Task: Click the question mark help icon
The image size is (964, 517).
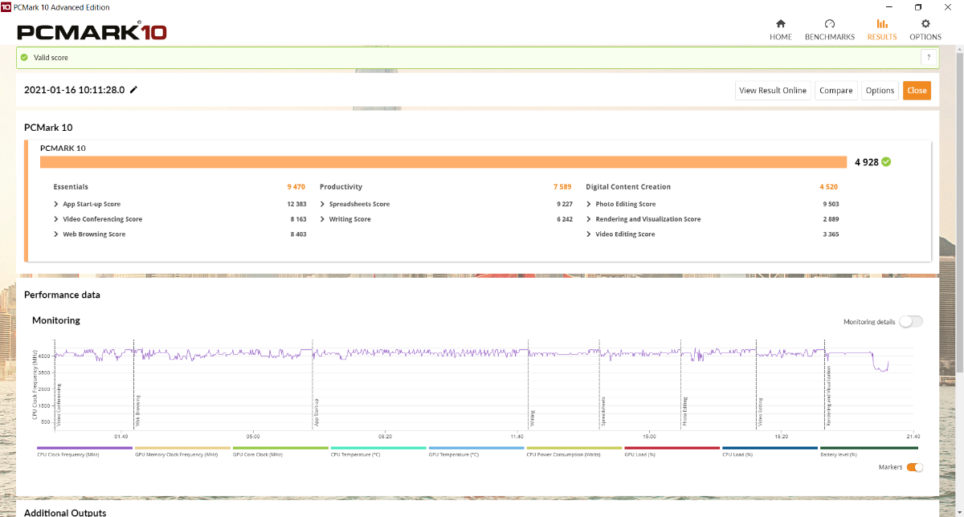Action: tap(928, 58)
